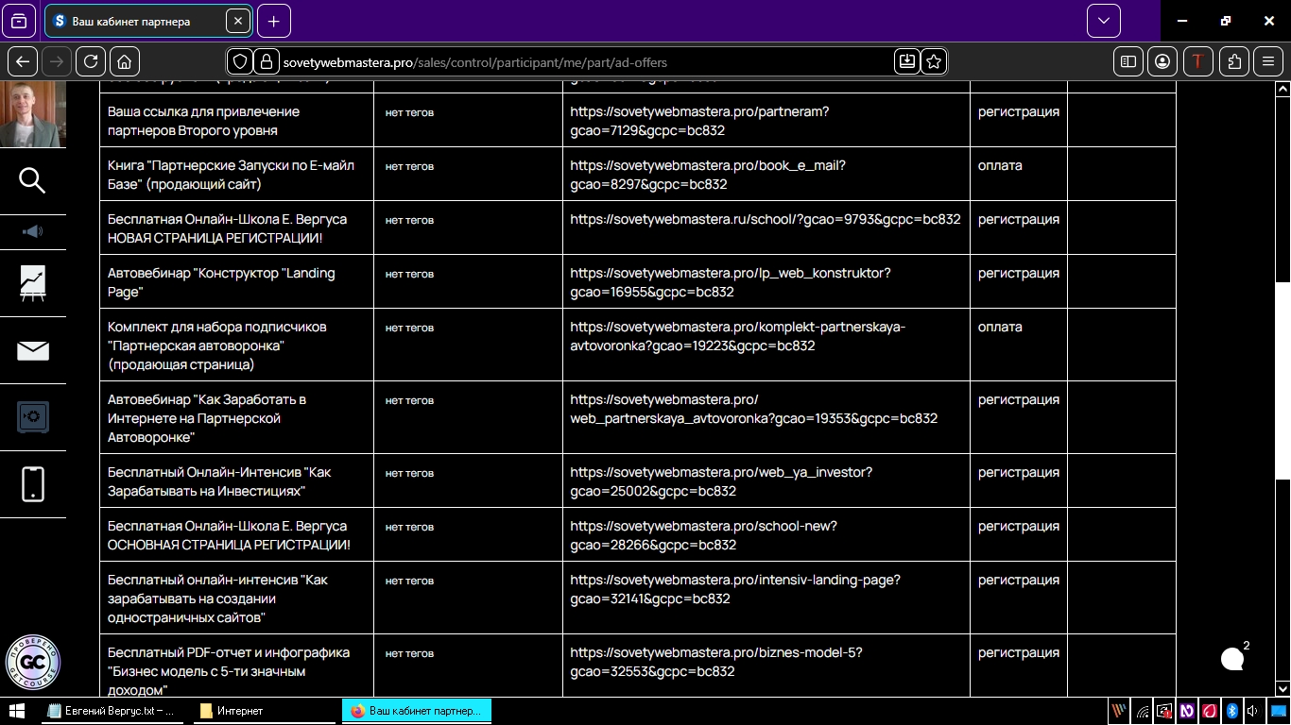Open the tracking protection shield icon
The width and height of the screenshot is (1291, 725).
240,62
